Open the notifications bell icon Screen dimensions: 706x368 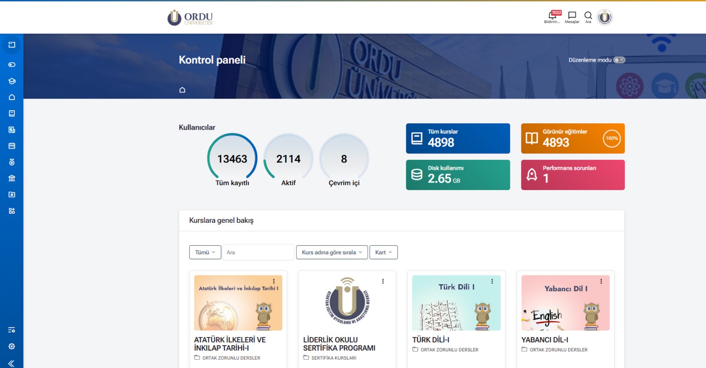click(x=552, y=16)
